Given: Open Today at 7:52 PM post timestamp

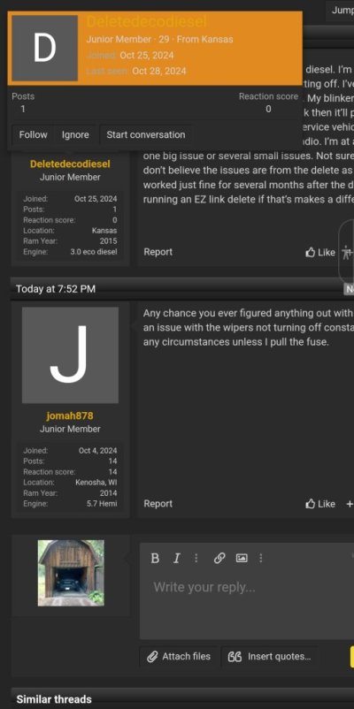Looking at the screenshot, I should click(x=56, y=289).
